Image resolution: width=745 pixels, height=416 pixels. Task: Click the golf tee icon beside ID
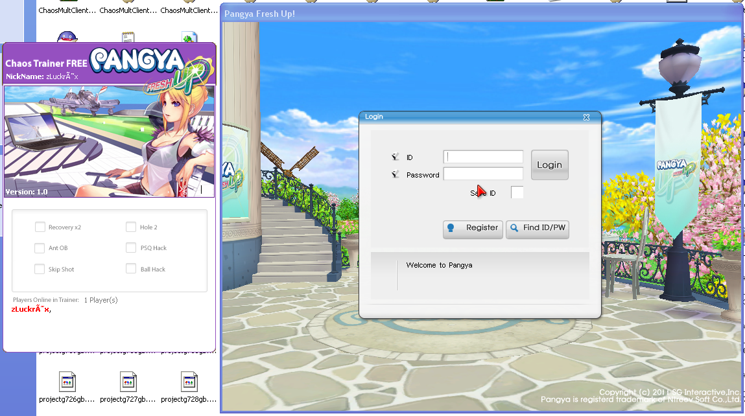(395, 157)
